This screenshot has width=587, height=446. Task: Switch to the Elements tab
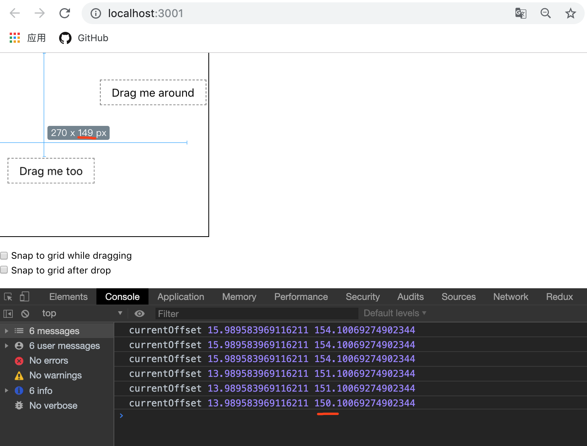click(x=68, y=296)
